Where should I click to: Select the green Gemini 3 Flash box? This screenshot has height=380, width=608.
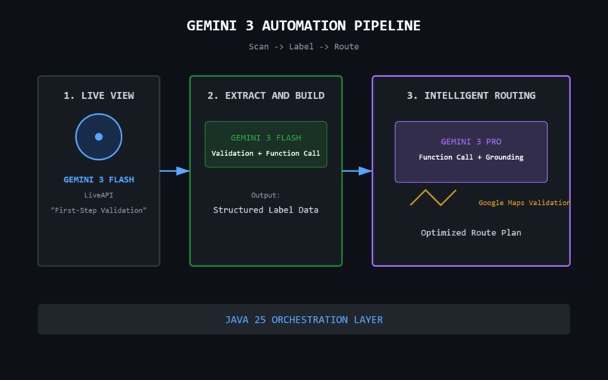coord(266,144)
